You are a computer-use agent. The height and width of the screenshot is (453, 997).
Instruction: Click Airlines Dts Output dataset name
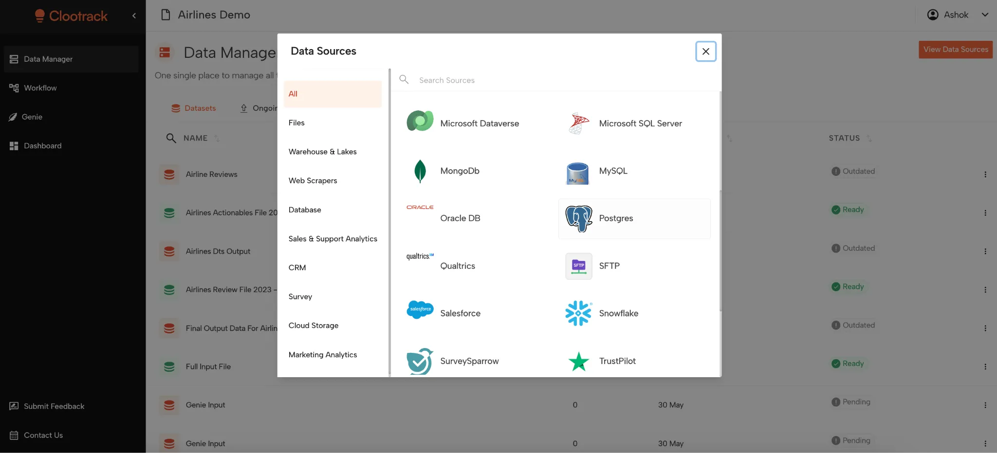click(218, 251)
